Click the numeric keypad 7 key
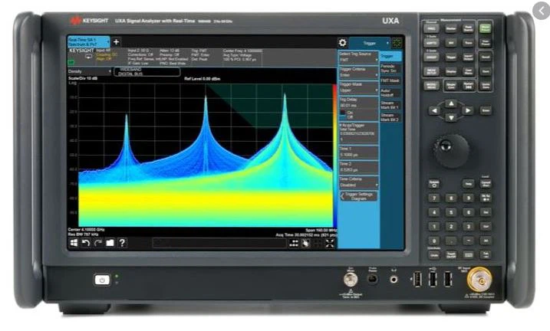The height and width of the screenshot is (331, 550). tap(434, 198)
